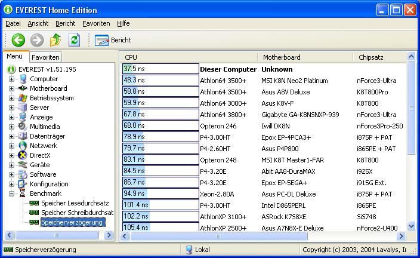Select the Benchmark hourglass icon
Image resolution: width=420 pixels, height=258 pixels.
tap(23, 193)
